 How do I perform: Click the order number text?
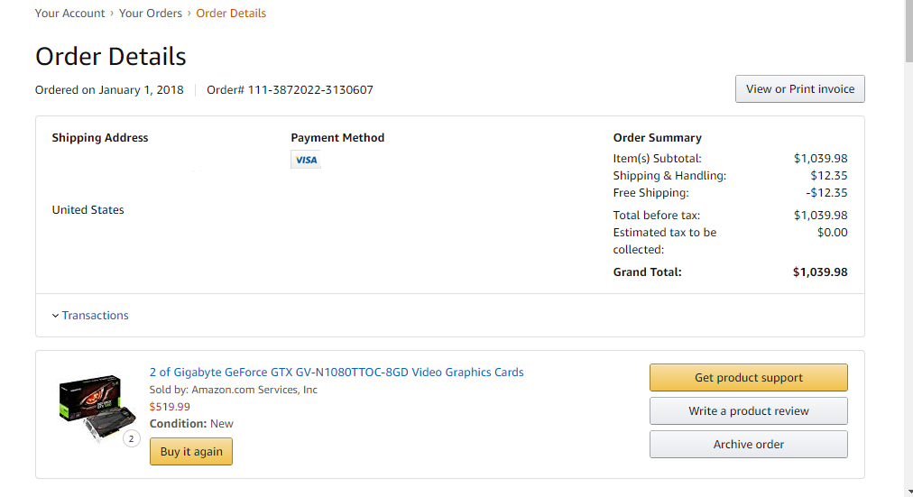click(x=290, y=90)
